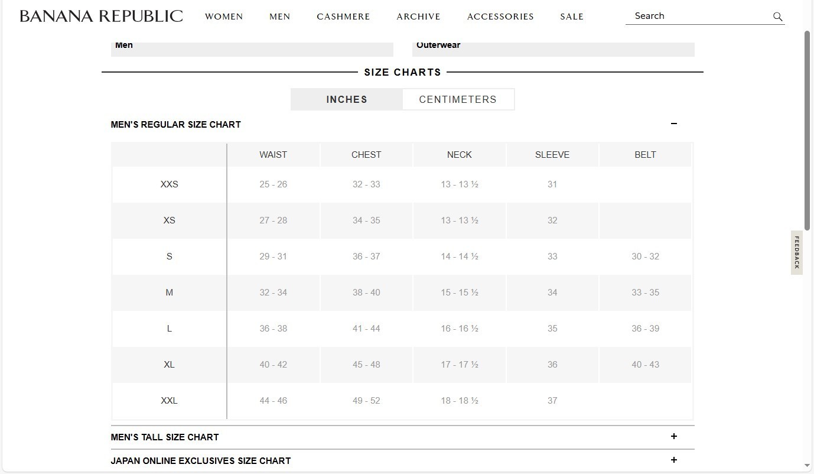
Task: Expand Japan Online Exclusives Size Chart
Action: (x=201, y=460)
